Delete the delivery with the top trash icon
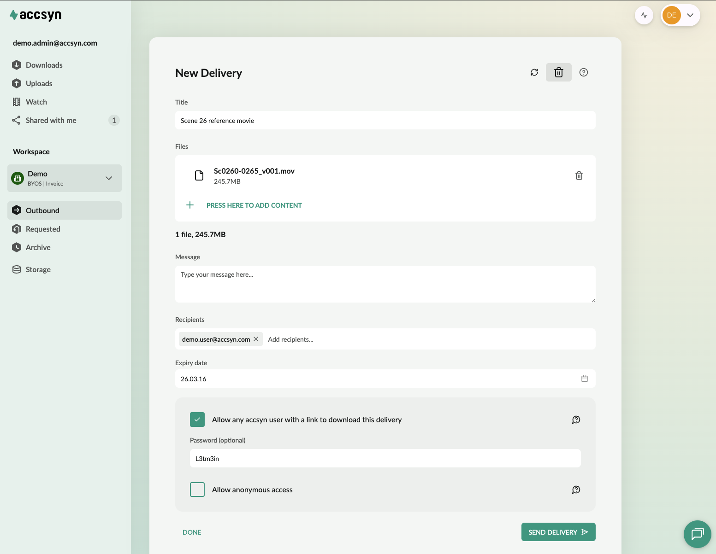 coord(559,72)
